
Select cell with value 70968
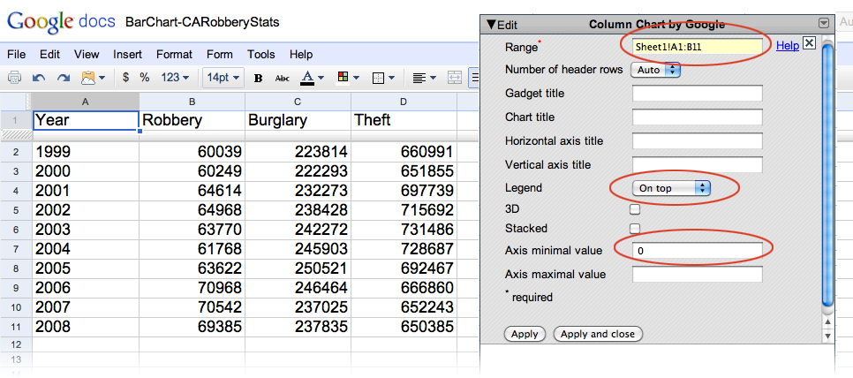[x=192, y=288]
